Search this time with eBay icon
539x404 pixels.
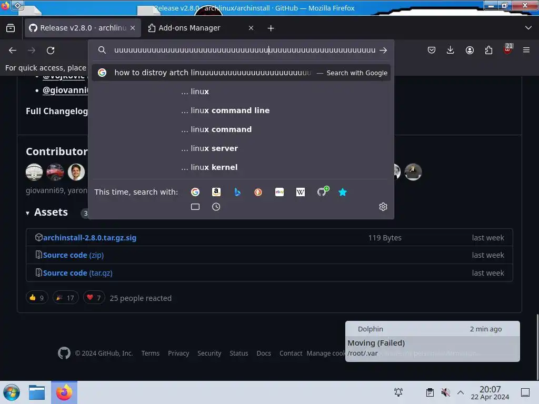[280, 192]
